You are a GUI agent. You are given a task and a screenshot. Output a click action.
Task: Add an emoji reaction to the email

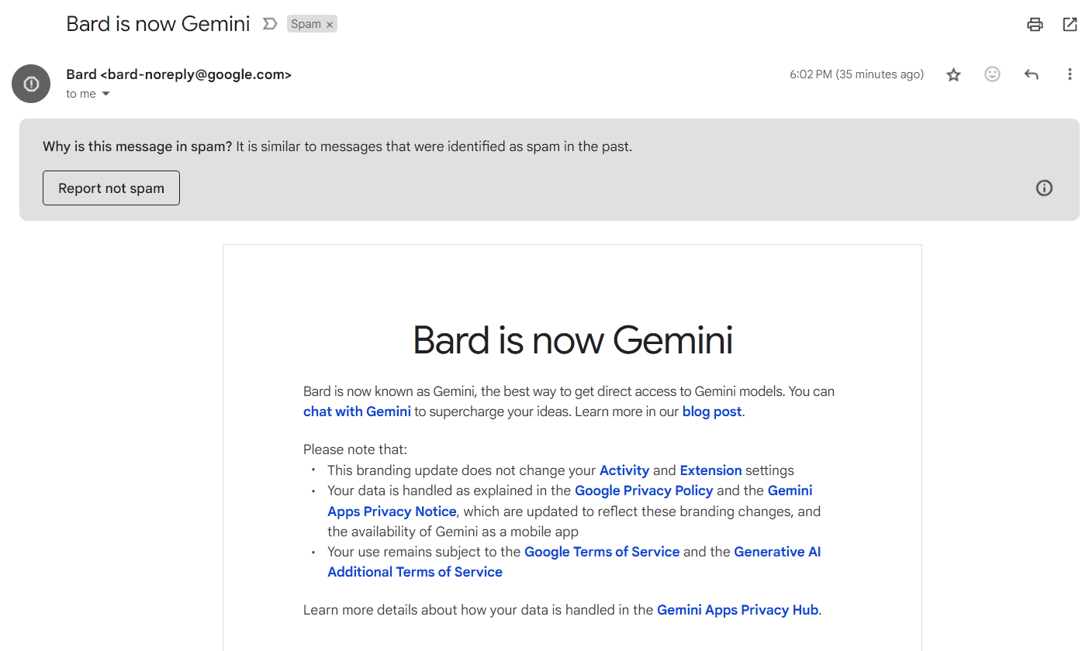(x=992, y=74)
